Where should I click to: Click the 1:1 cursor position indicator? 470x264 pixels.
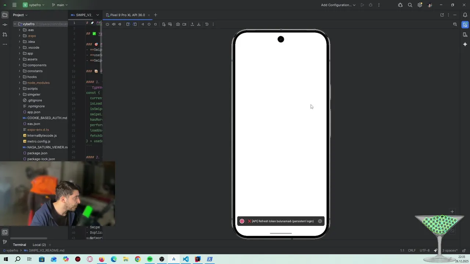[x=402, y=250]
